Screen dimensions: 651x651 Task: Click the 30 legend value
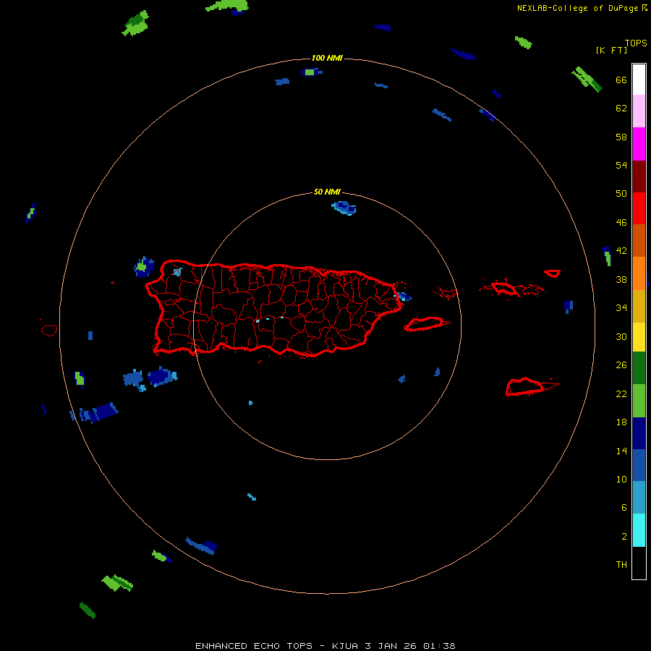point(621,336)
